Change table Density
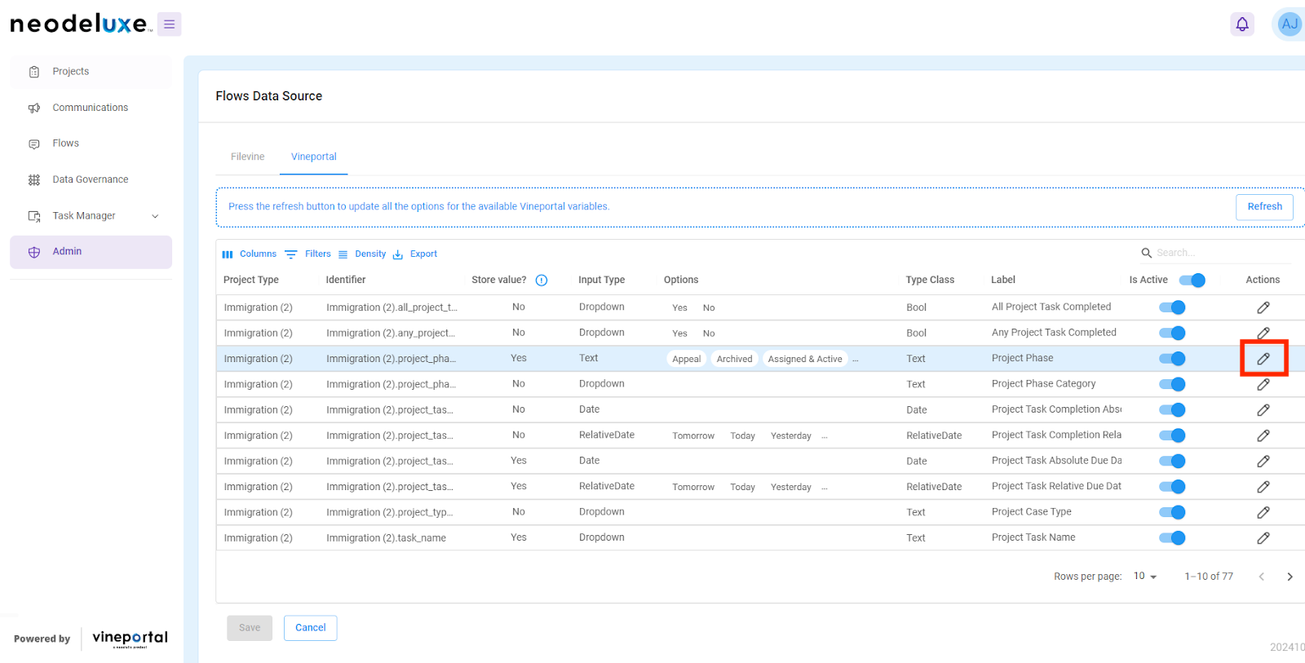 (362, 254)
